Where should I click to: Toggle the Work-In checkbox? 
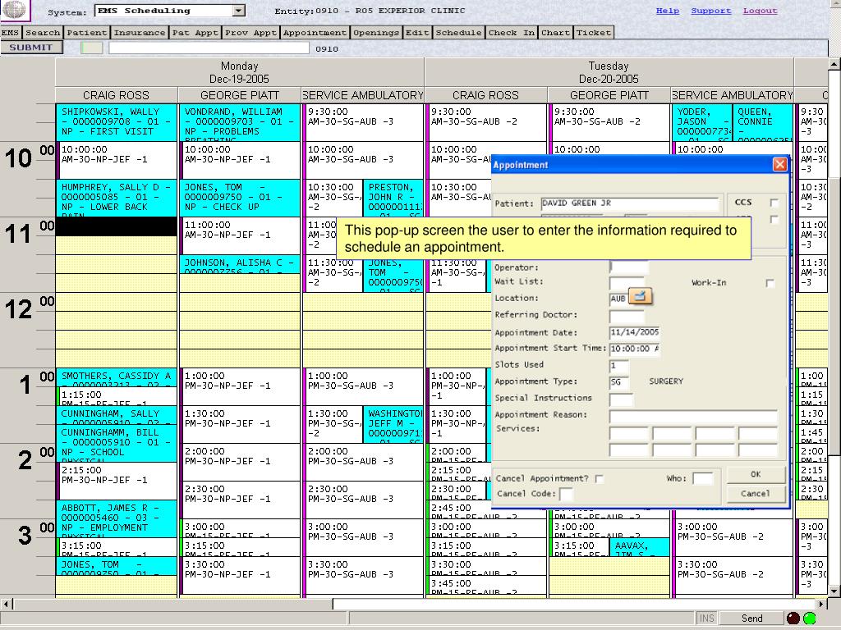point(770,283)
